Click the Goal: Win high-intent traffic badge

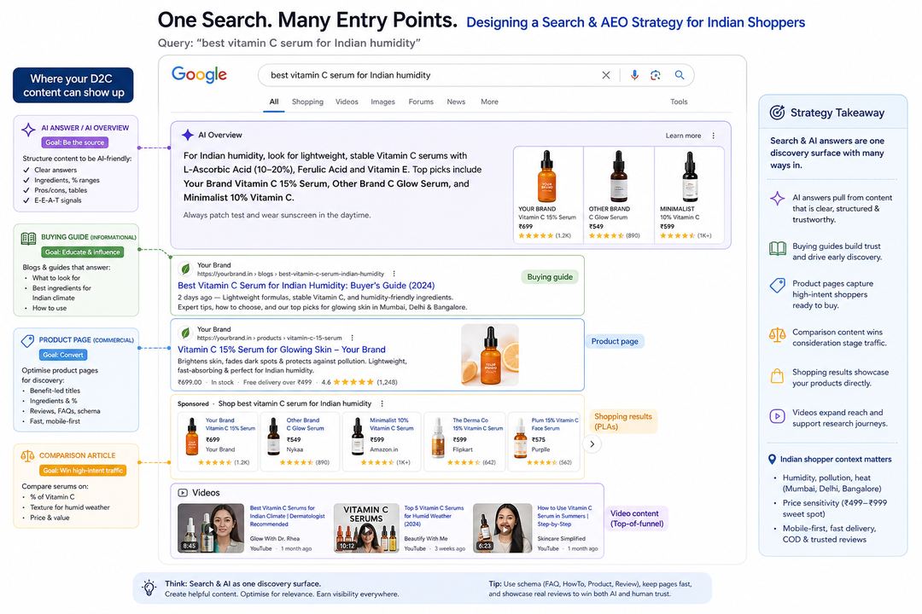coord(83,471)
